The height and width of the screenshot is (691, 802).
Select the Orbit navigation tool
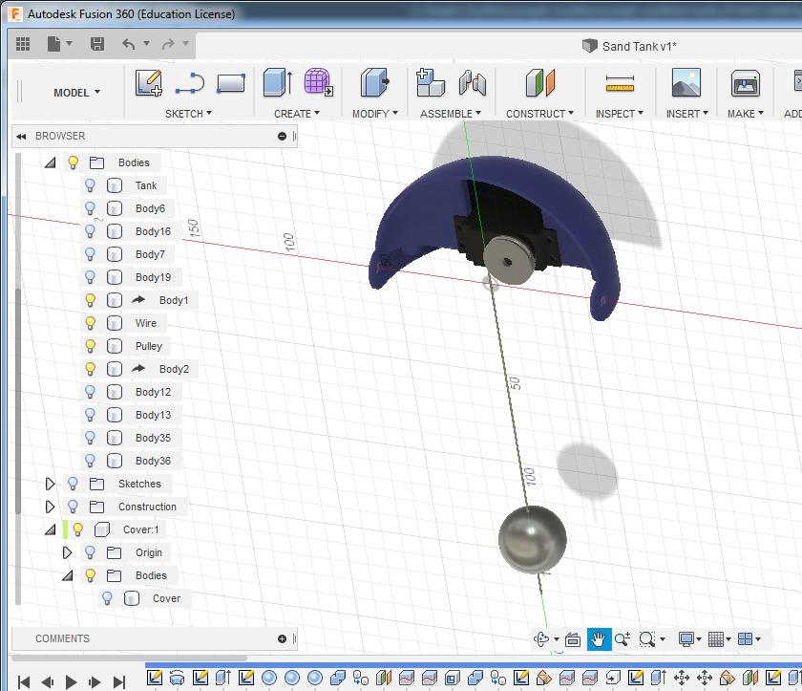541,638
